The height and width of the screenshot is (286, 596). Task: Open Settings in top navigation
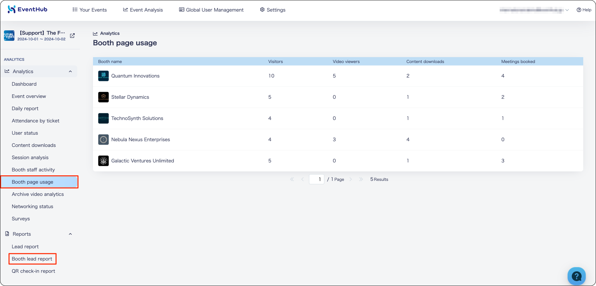(x=273, y=10)
